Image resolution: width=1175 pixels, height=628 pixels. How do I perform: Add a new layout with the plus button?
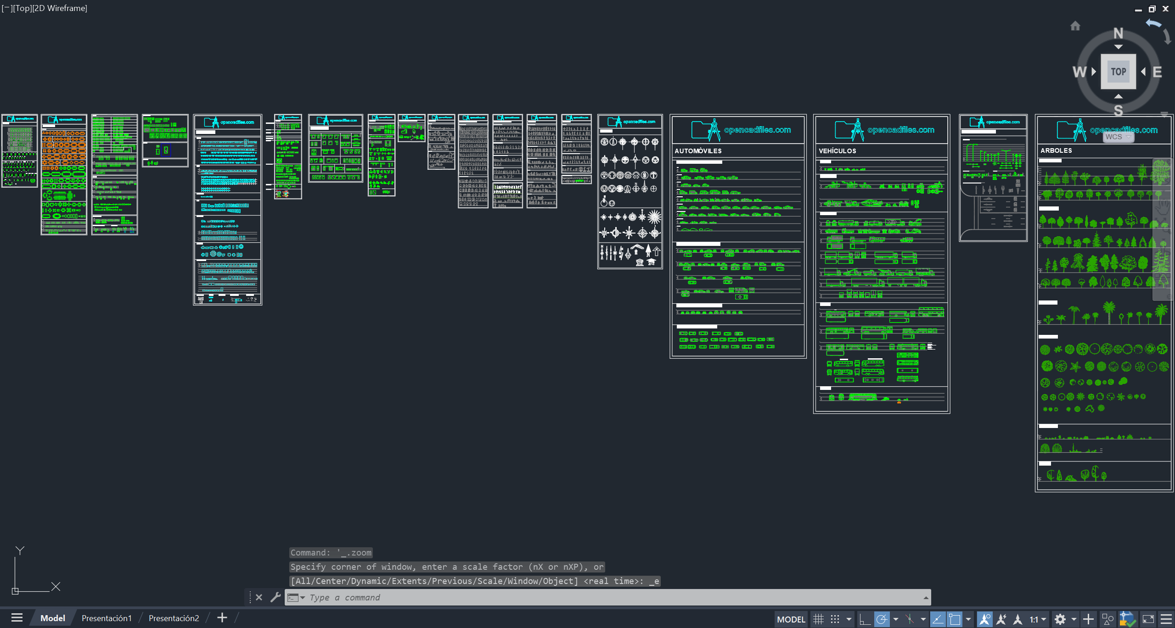click(222, 618)
